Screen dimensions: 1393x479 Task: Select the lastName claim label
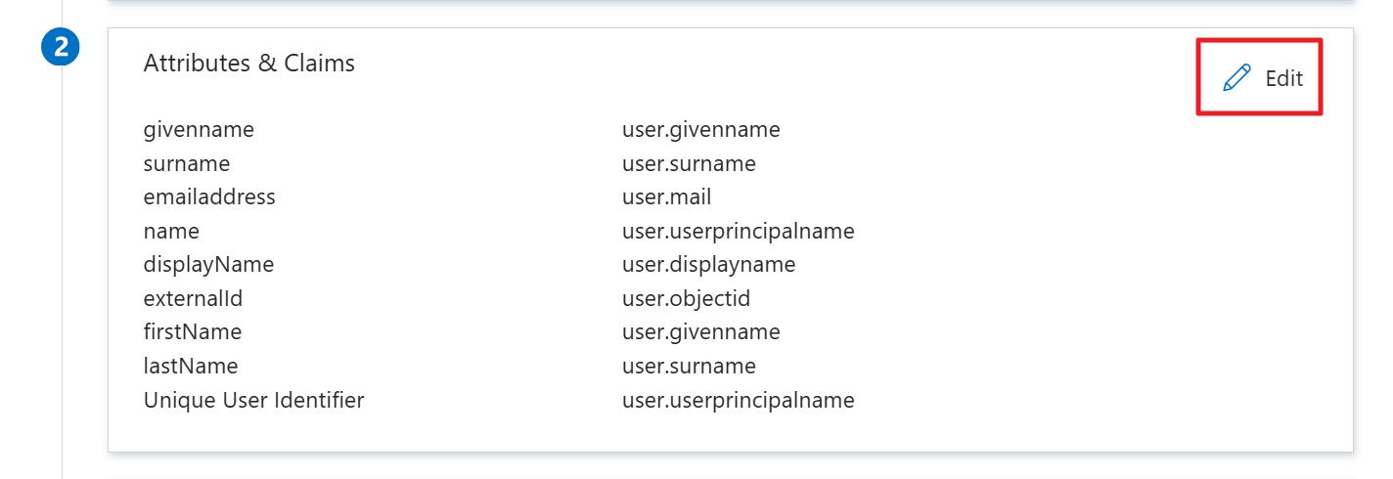(x=191, y=367)
